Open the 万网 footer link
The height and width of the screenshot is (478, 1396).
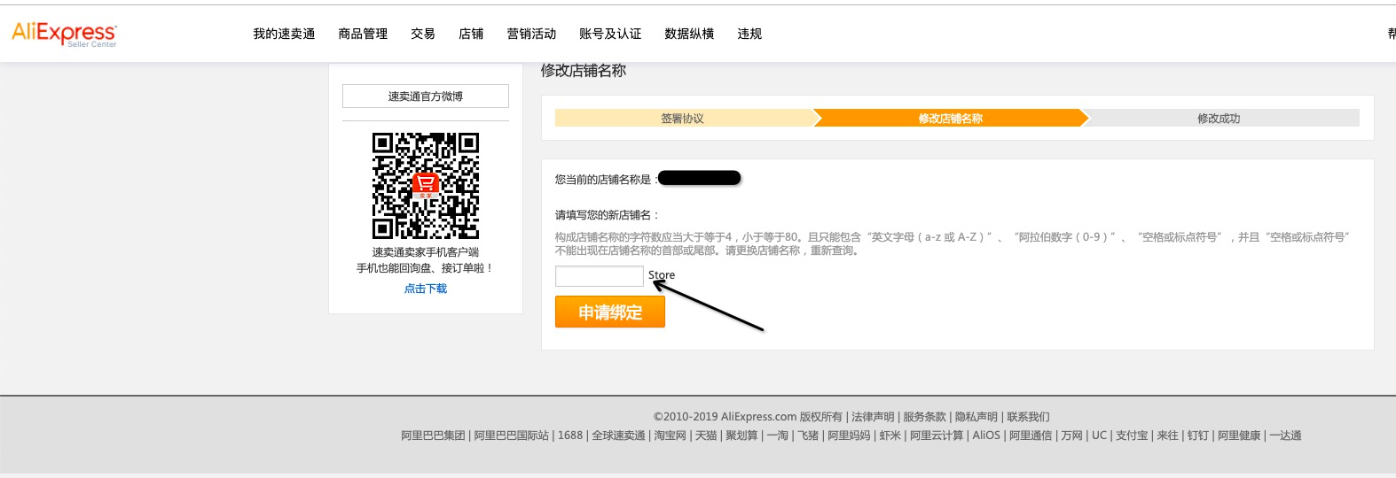point(1071,436)
